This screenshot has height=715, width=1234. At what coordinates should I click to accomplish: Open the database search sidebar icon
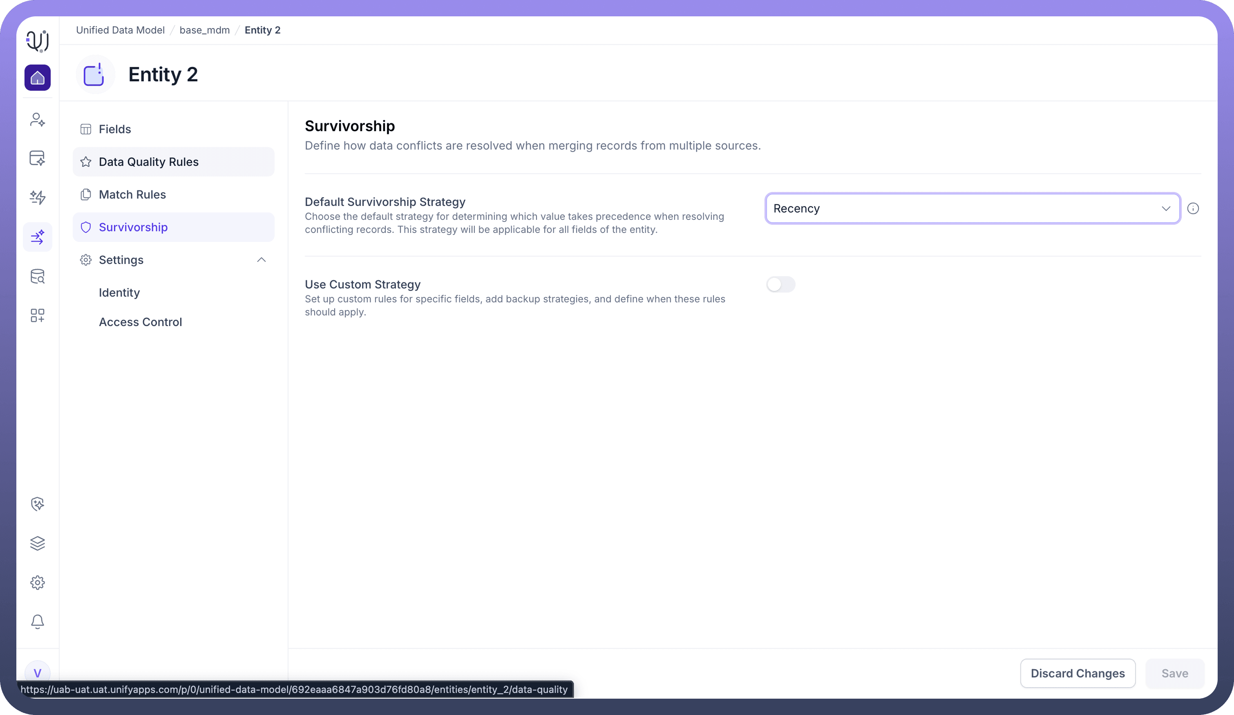point(37,276)
